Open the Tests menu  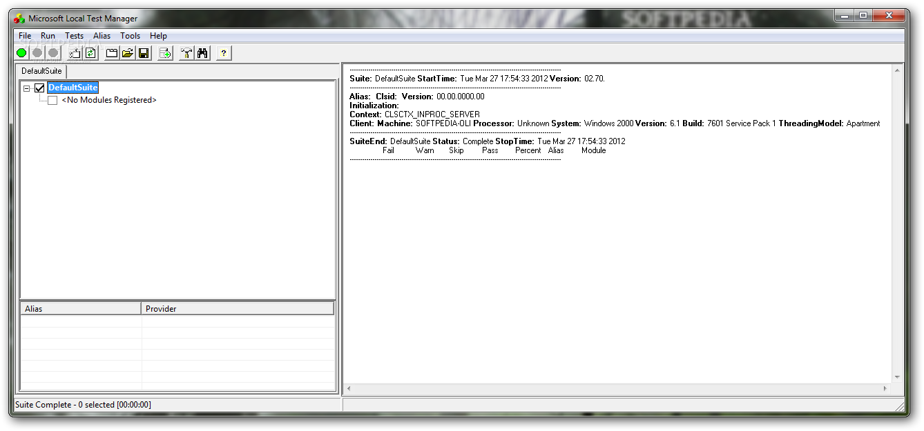tap(74, 36)
